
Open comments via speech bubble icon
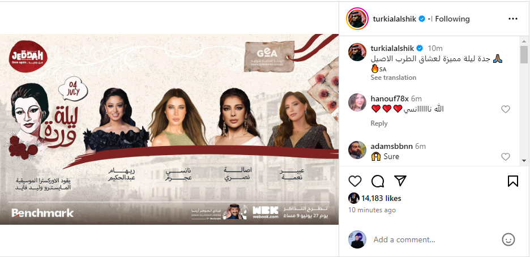tap(378, 181)
